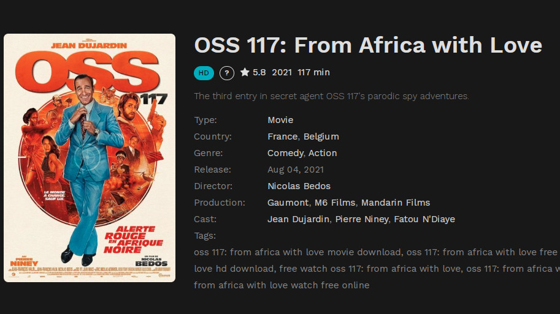
Task: Click the movie title heading
Action: coord(368,45)
